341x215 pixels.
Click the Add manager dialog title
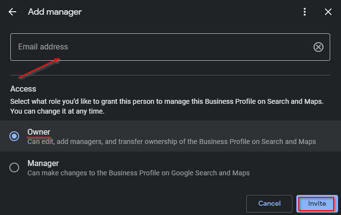[x=55, y=12]
